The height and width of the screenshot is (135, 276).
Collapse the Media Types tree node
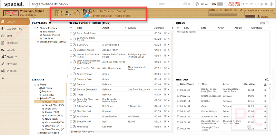pyautogui.click(x=38, y=98)
